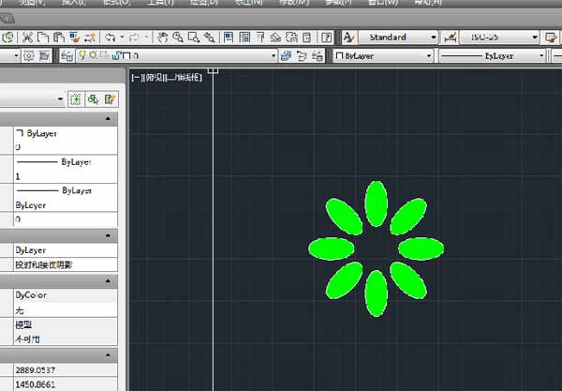Open Layer Properties Manager icon
The image size is (562, 391).
[x=67, y=56]
